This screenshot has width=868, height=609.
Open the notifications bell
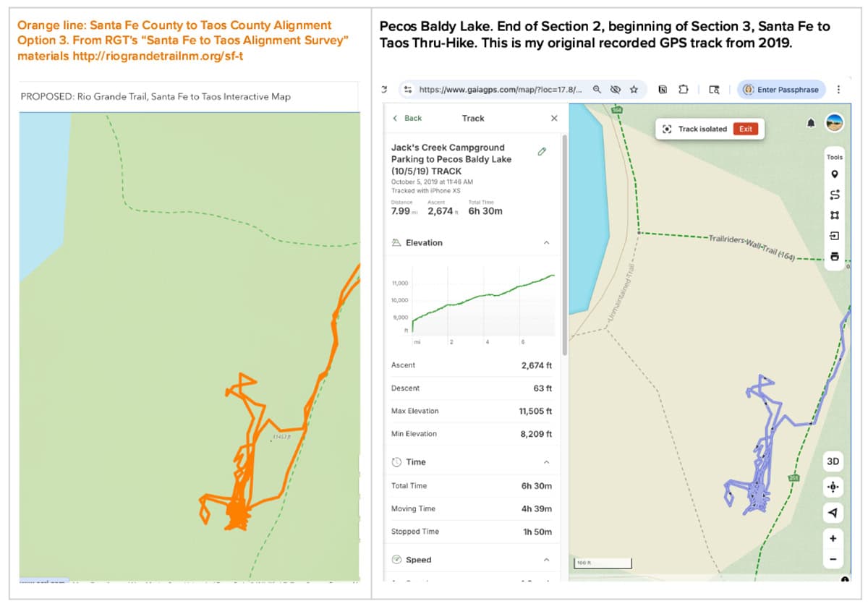pyautogui.click(x=812, y=123)
